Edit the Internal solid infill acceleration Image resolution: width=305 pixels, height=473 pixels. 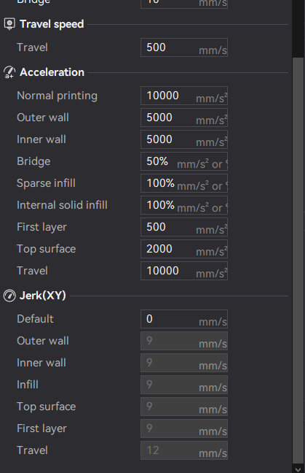pos(184,205)
